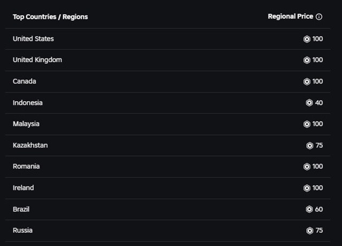Click the Robux icon in the Russia row
Viewport: 342px width, 246px height.
click(310, 231)
